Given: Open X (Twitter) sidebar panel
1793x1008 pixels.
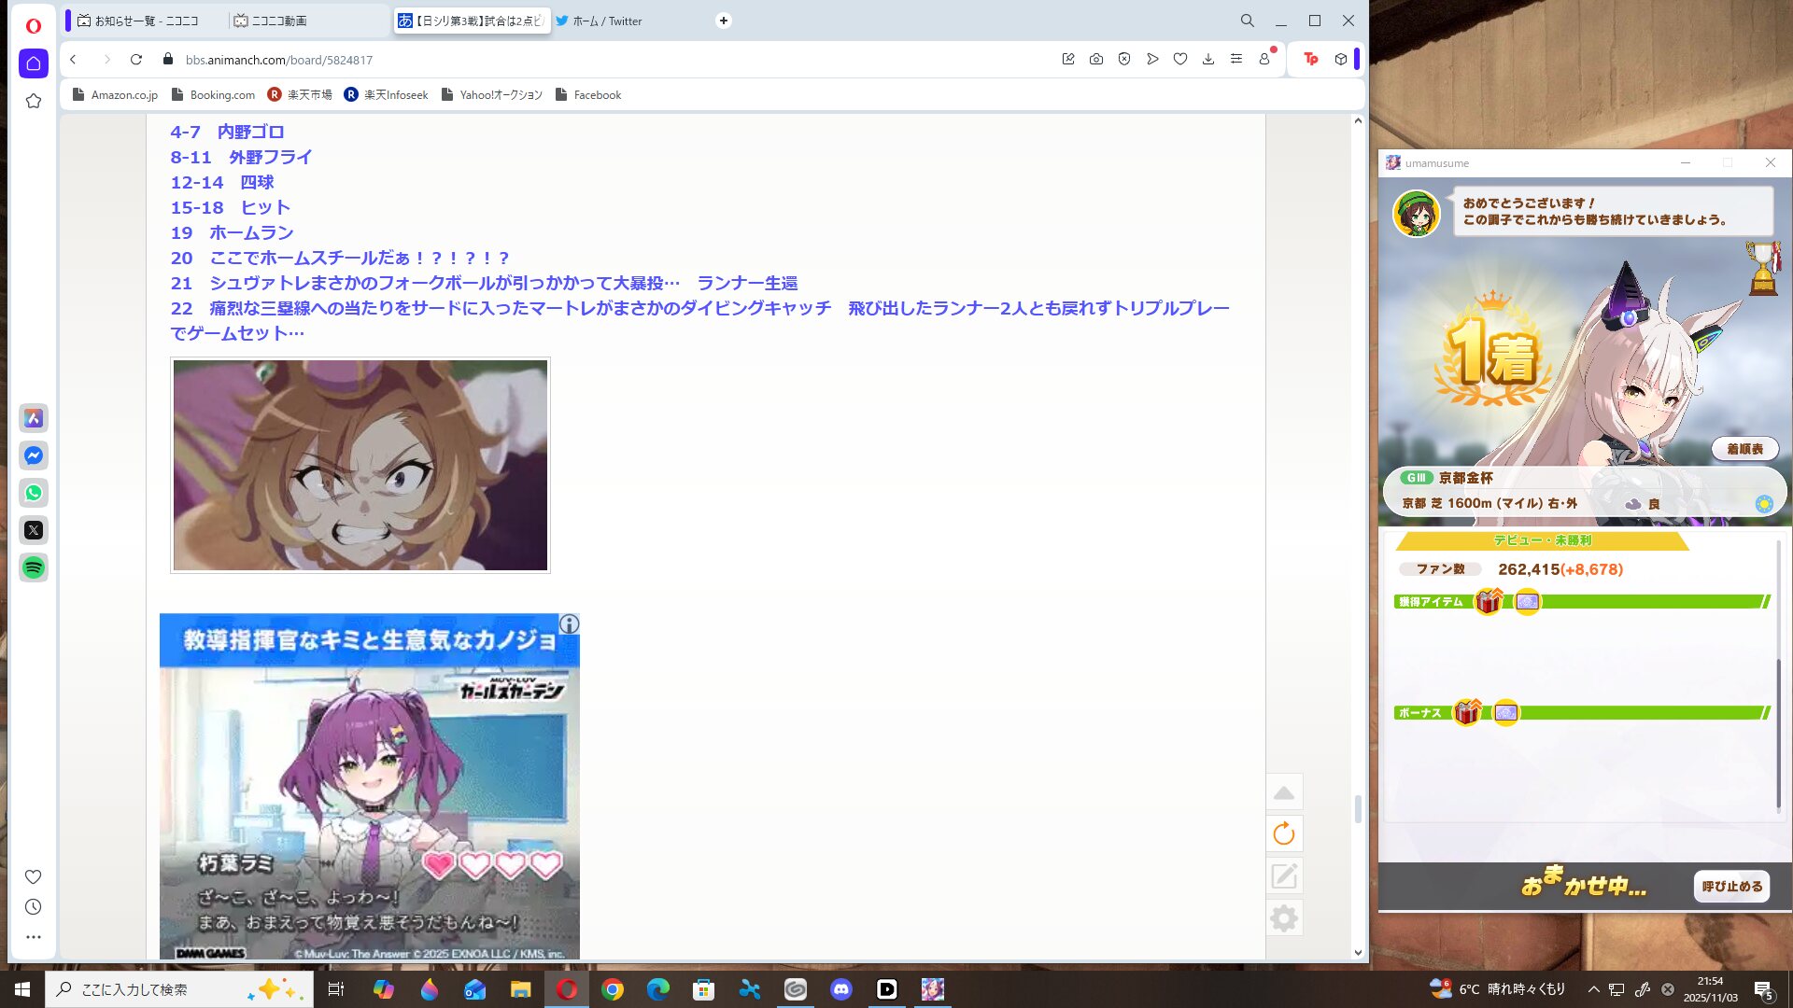Looking at the screenshot, I should point(34,530).
